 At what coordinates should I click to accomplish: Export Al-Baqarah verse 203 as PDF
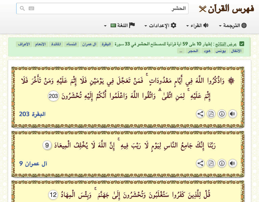tap(211, 114)
